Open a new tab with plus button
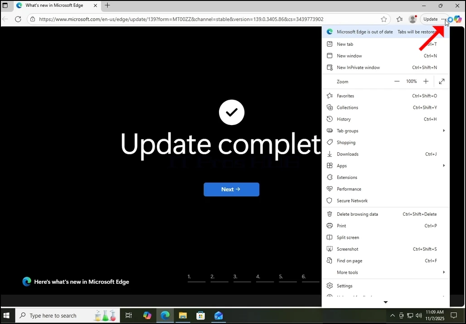This screenshot has height=324, width=466. point(107,5)
